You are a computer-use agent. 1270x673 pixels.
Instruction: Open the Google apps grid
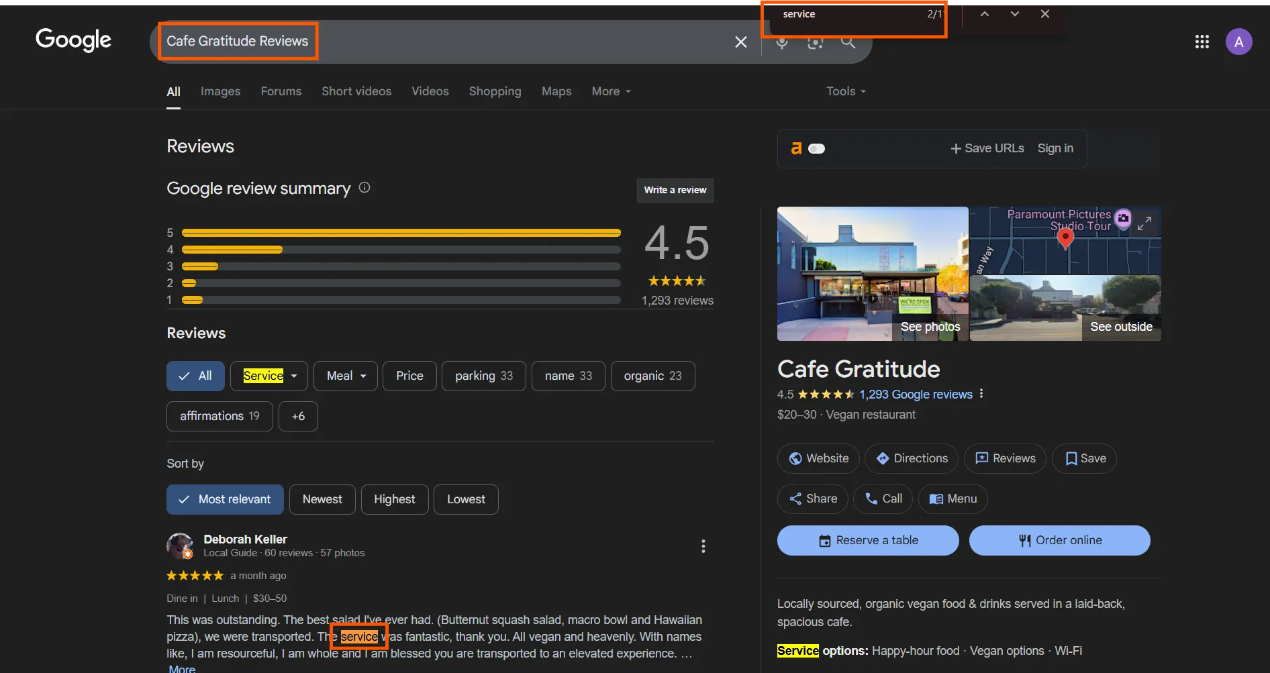coord(1202,42)
